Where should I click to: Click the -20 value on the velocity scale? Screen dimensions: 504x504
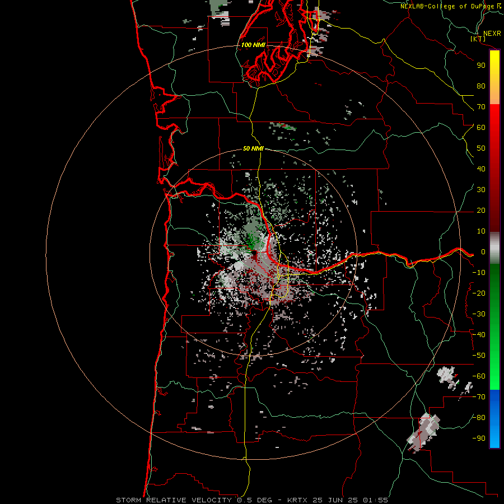(479, 293)
